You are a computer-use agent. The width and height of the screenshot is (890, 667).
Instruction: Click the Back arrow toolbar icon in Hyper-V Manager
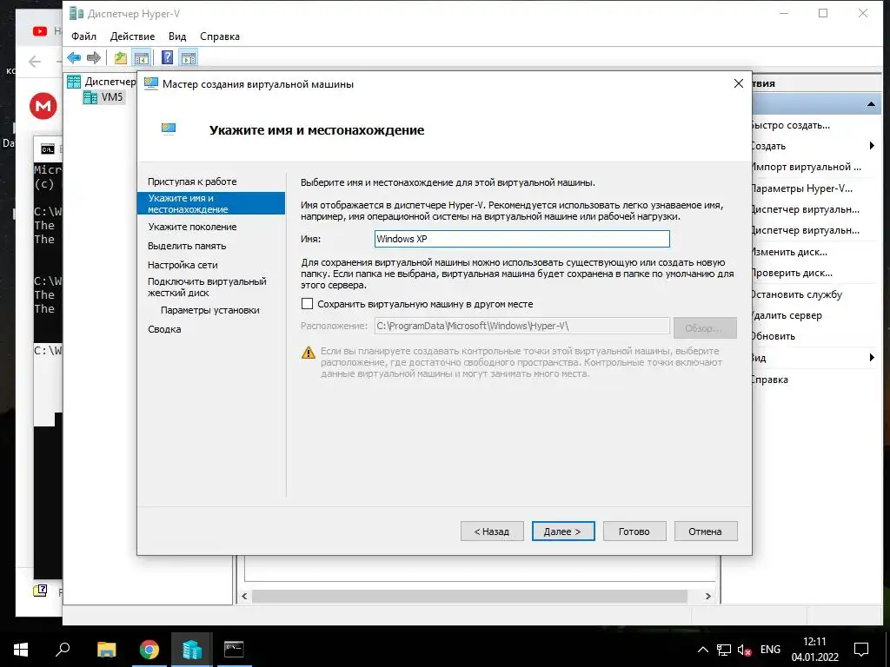coord(74,57)
